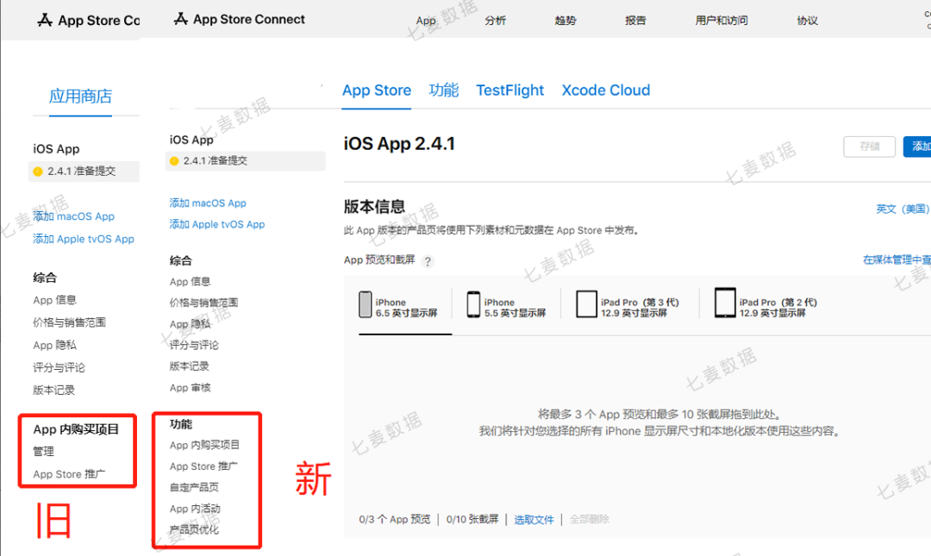Open App Store 推广 under 功能 section
This screenshot has width=931, height=556.
tap(203, 466)
